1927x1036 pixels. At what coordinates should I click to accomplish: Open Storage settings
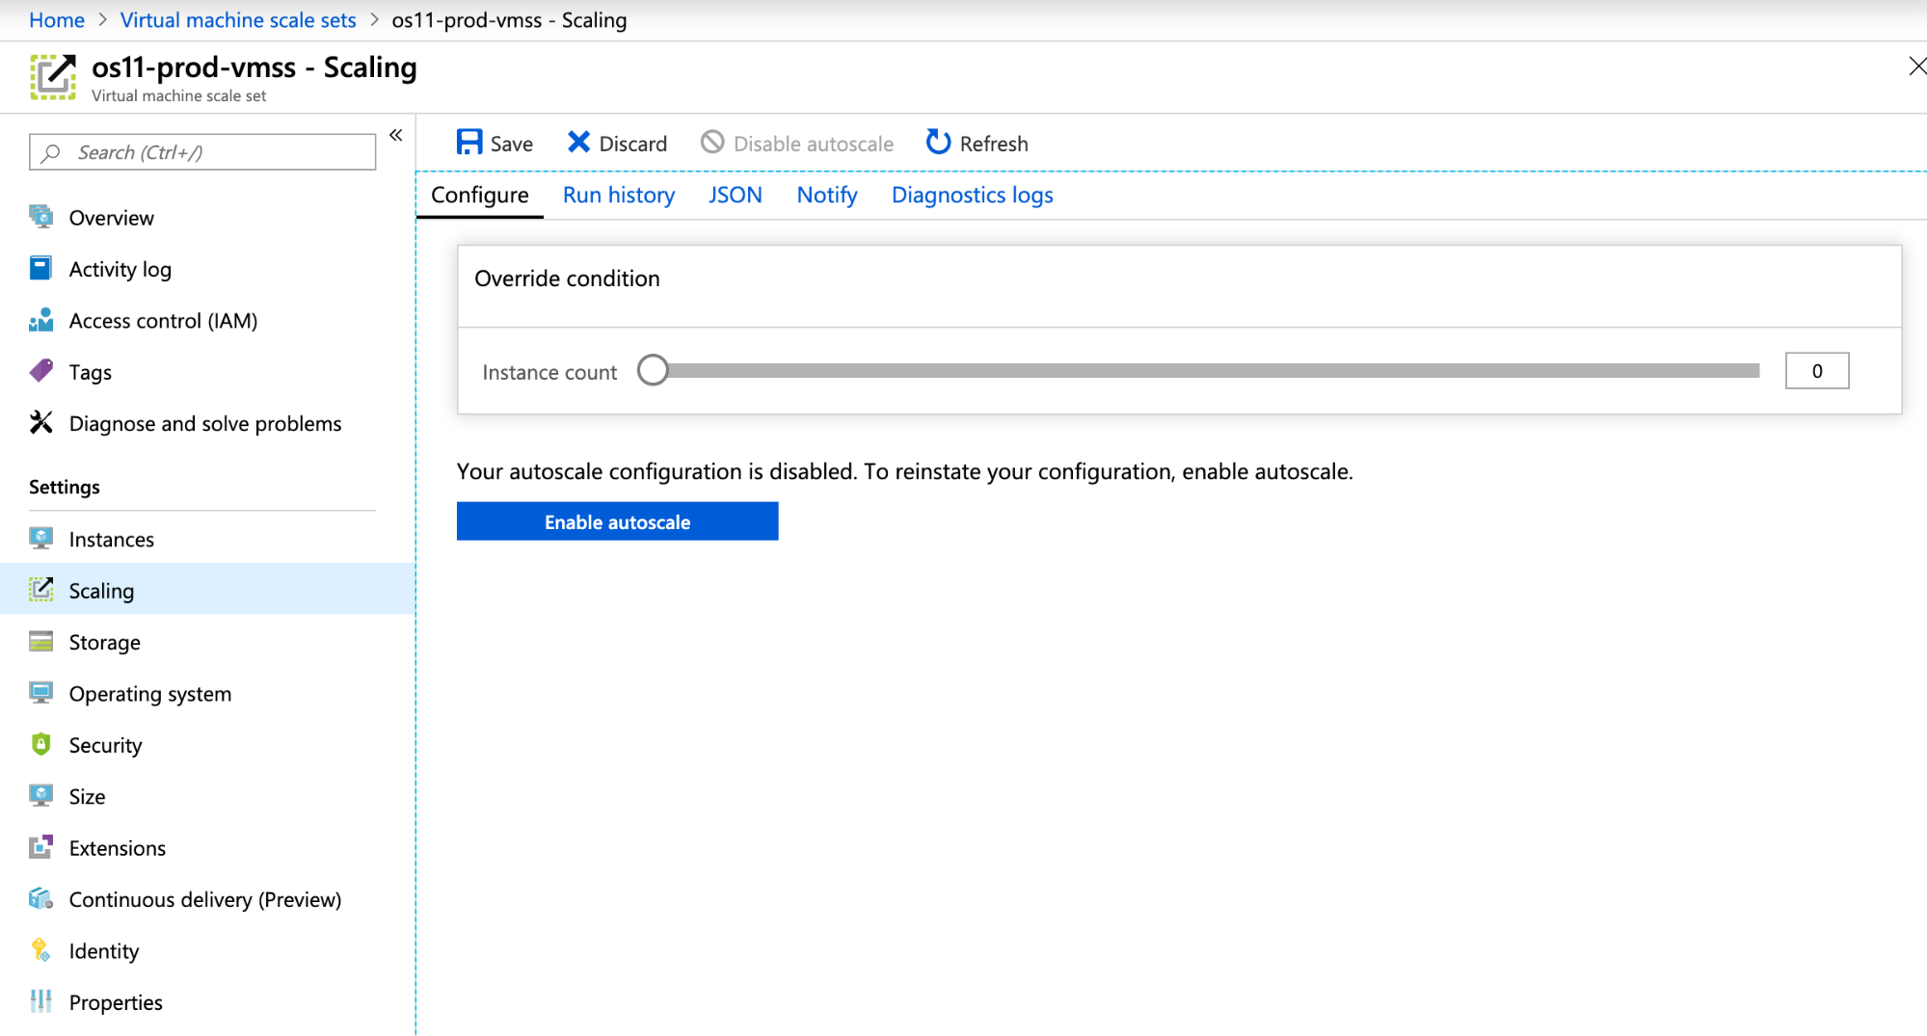104,642
